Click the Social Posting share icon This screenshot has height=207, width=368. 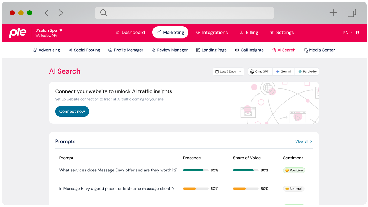click(x=70, y=50)
